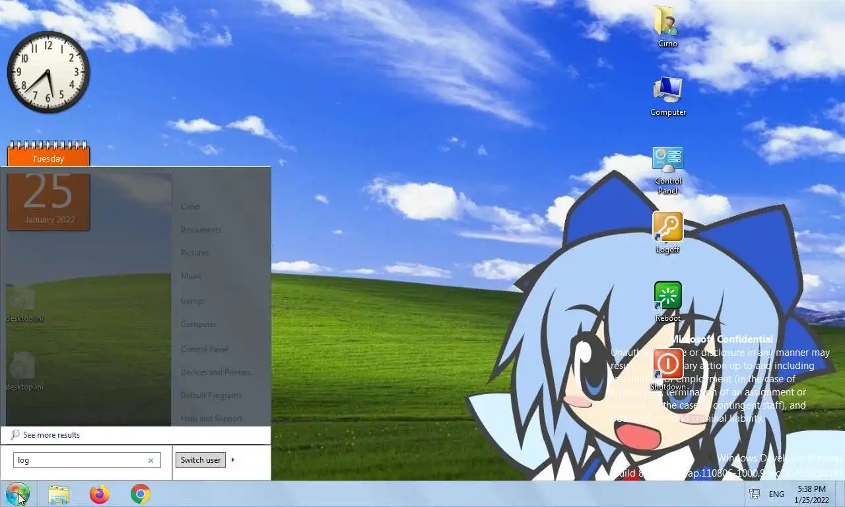
Task: Open Music in the Start menu
Action: click(x=191, y=276)
